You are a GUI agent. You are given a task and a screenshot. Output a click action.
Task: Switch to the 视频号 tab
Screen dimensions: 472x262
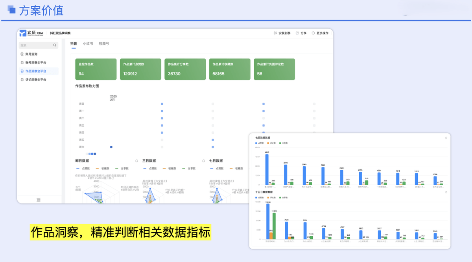coord(104,44)
